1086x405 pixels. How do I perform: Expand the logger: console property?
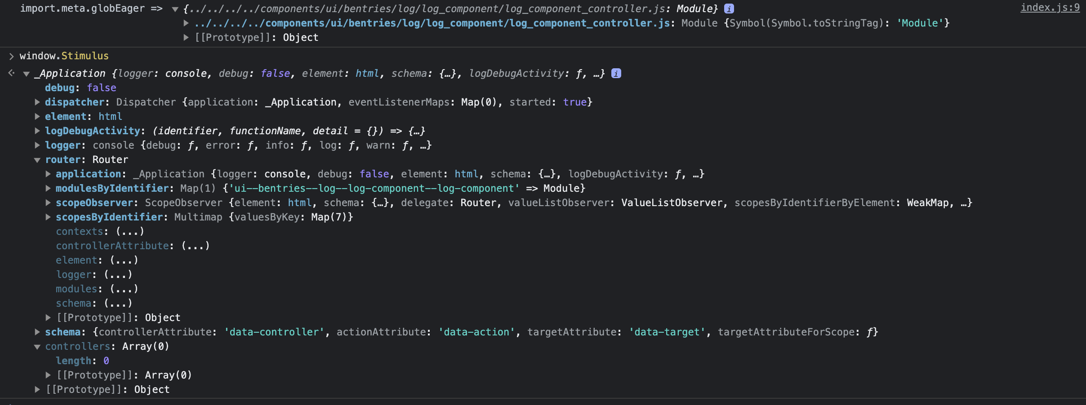tap(38, 145)
